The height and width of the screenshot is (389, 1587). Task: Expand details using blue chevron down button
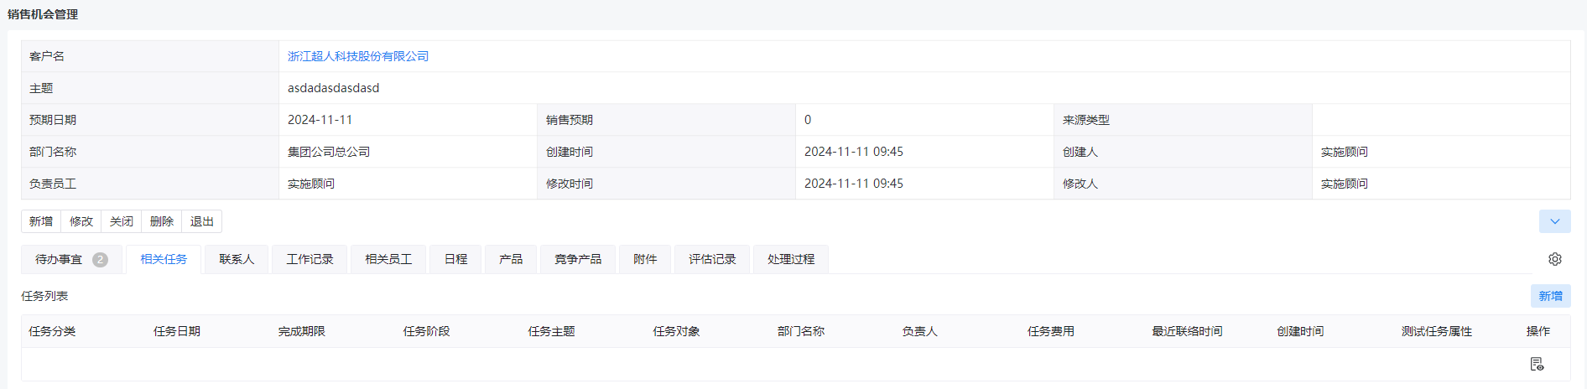point(1554,221)
